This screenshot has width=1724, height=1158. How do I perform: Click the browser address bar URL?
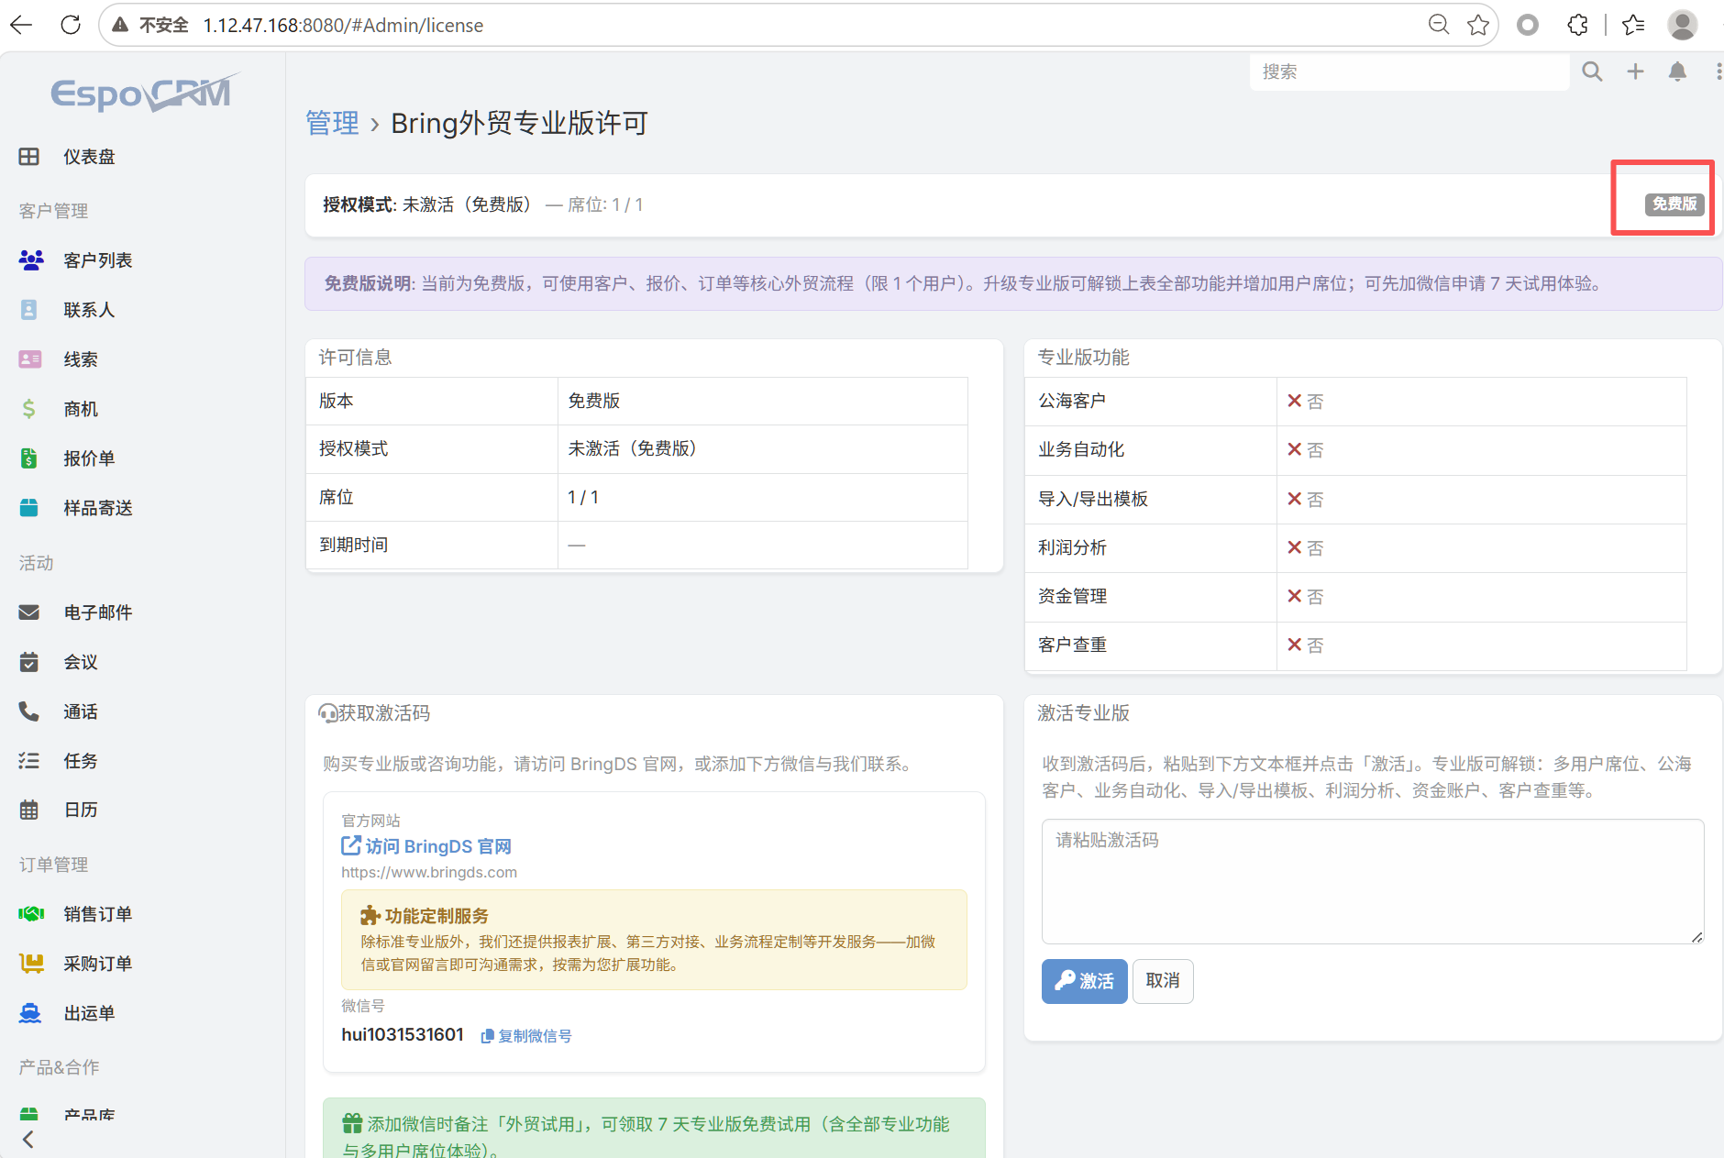(343, 25)
